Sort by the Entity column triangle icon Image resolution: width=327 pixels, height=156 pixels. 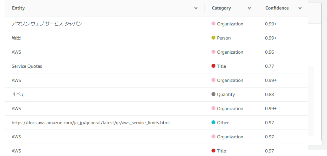tap(196, 8)
